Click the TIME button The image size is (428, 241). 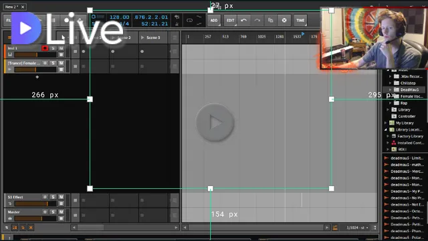300,20
